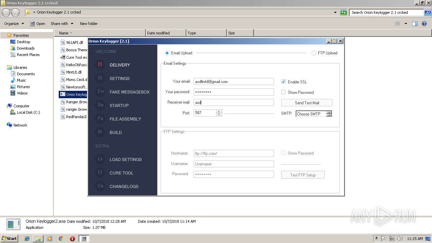The height and width of the screenshot is (243, 432).
Task: Click the Windows Start button
Action: click(x=9, y=239)
